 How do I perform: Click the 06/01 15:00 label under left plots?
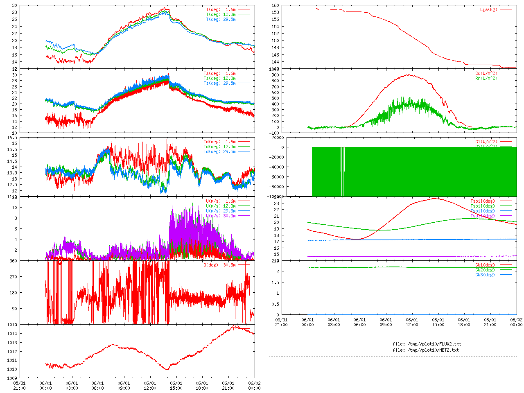176,386
